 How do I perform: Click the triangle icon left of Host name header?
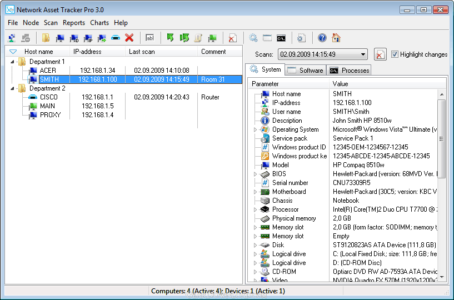tap(13, 52)
